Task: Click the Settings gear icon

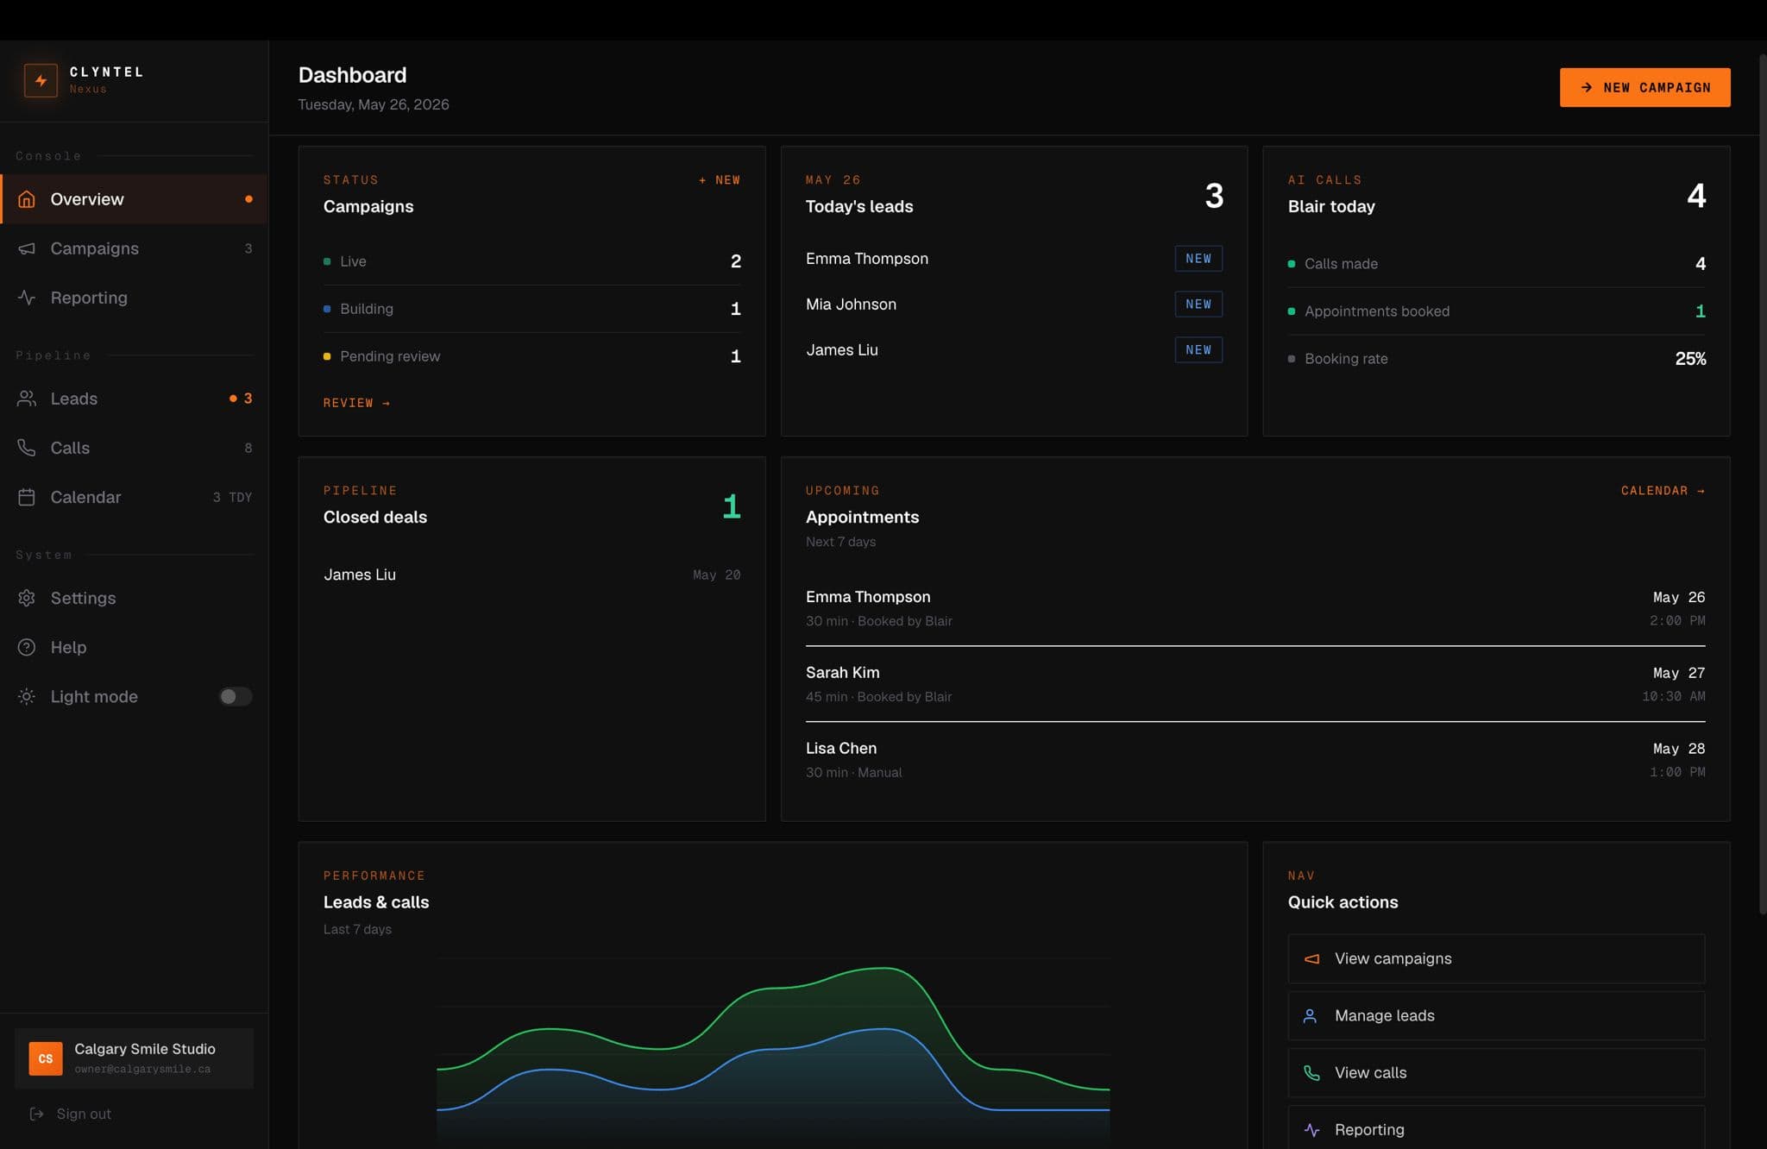Action: 27,598
